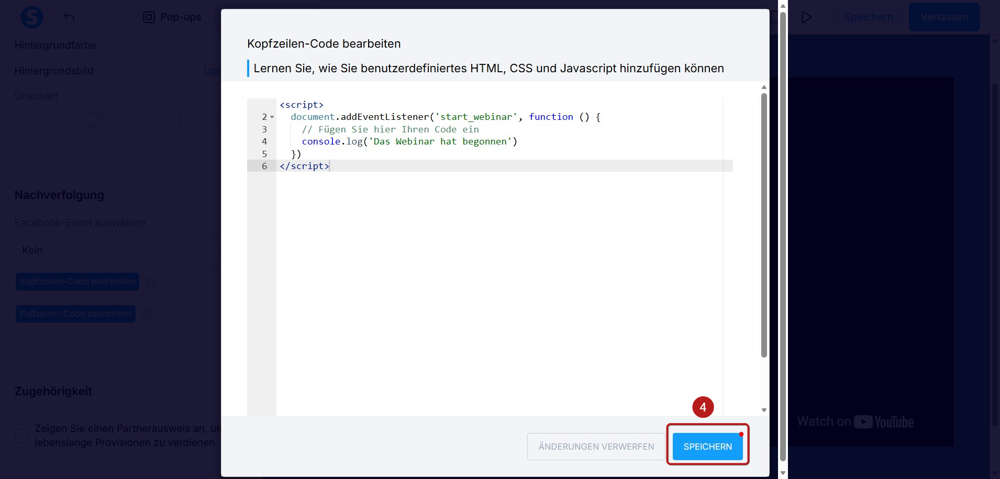The width and height of the screenshot is (1000, 479).
Task: Click the Nachverfolgung section heading
Action: [x=59, y=195]
